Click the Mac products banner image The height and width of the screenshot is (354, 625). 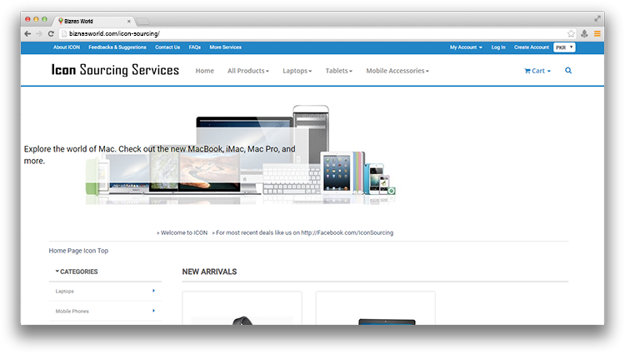241,155
